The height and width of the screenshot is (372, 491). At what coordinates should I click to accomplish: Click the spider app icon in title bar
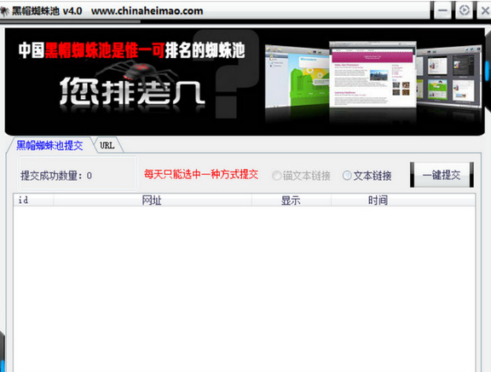click(4, 11)
